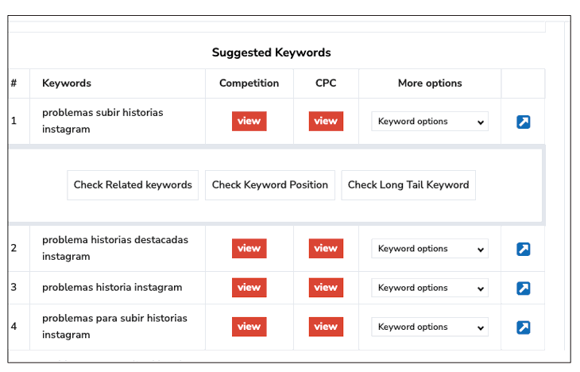This screenshot has width=580, height=372.
Task: View Competition for problemas subir historias instagram
Action: pyautogui.click(x=249, y=121)
